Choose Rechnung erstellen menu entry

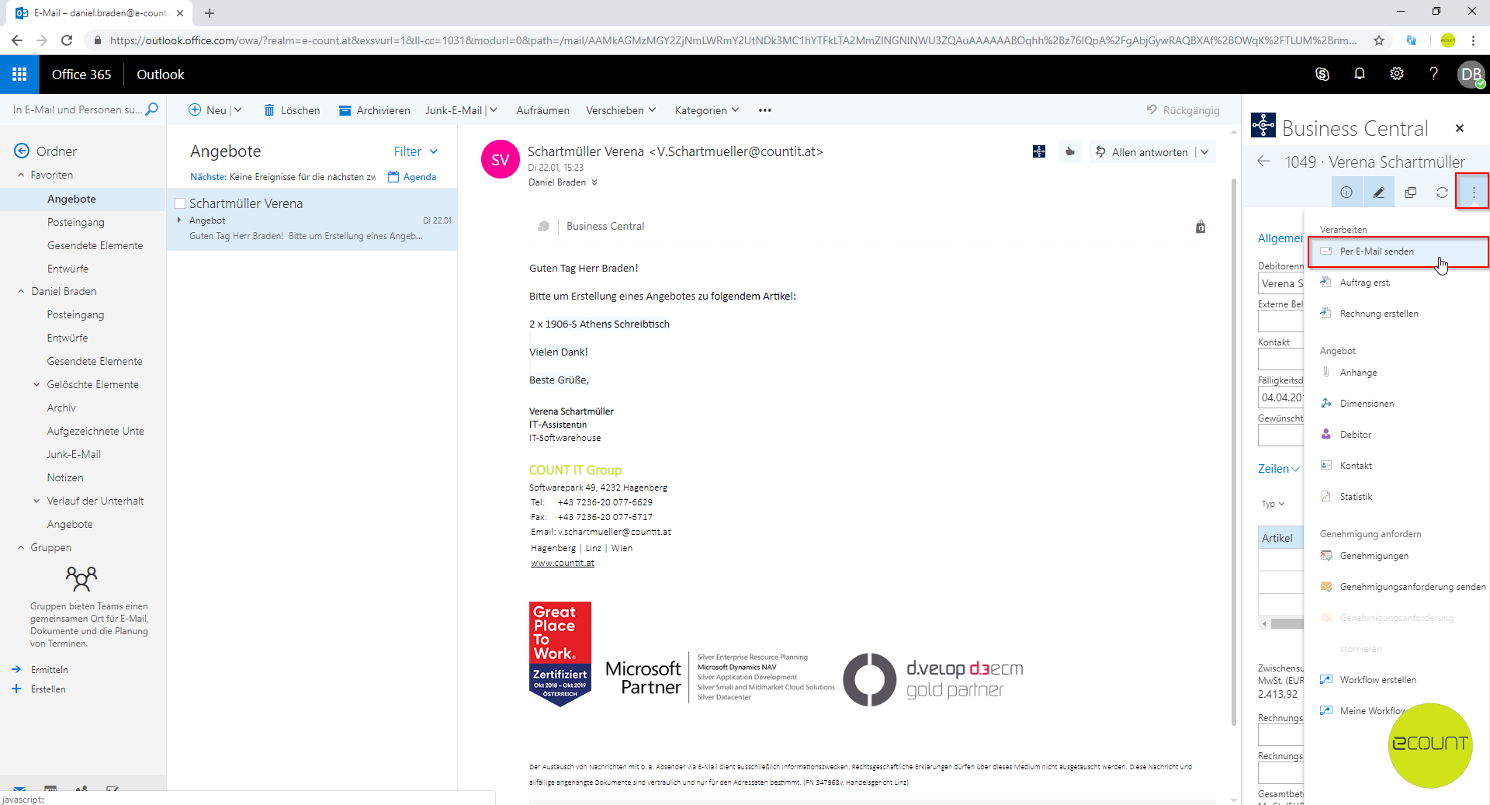click(x=1397, y=314)
